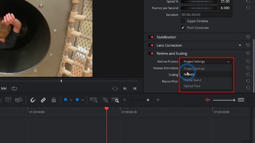
Task: Expand Lens Correction section header
Action: pos(169,45)
